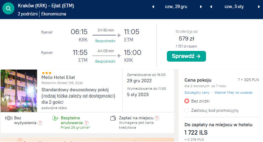This screenshot has height=142, width=263.
Task: Go to previous departure date arrow
Action: (153, 7)
